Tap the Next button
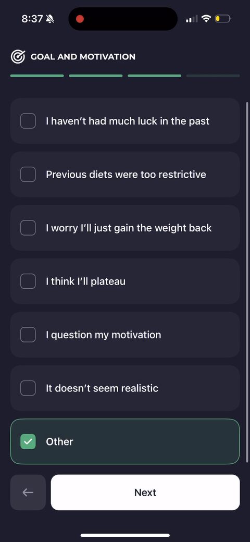Viewport: 250px width, 542px height. click(x=145, y=492)
